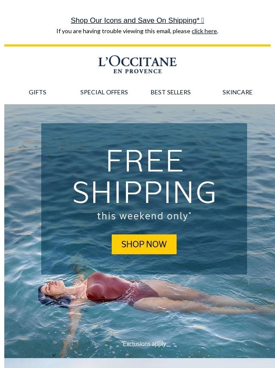
Task: Open the GIFTS navigation item
Action: (x=37, y=92)
